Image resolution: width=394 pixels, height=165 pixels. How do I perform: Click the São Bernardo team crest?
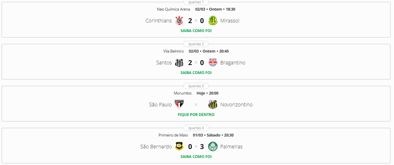pos(179,147)
